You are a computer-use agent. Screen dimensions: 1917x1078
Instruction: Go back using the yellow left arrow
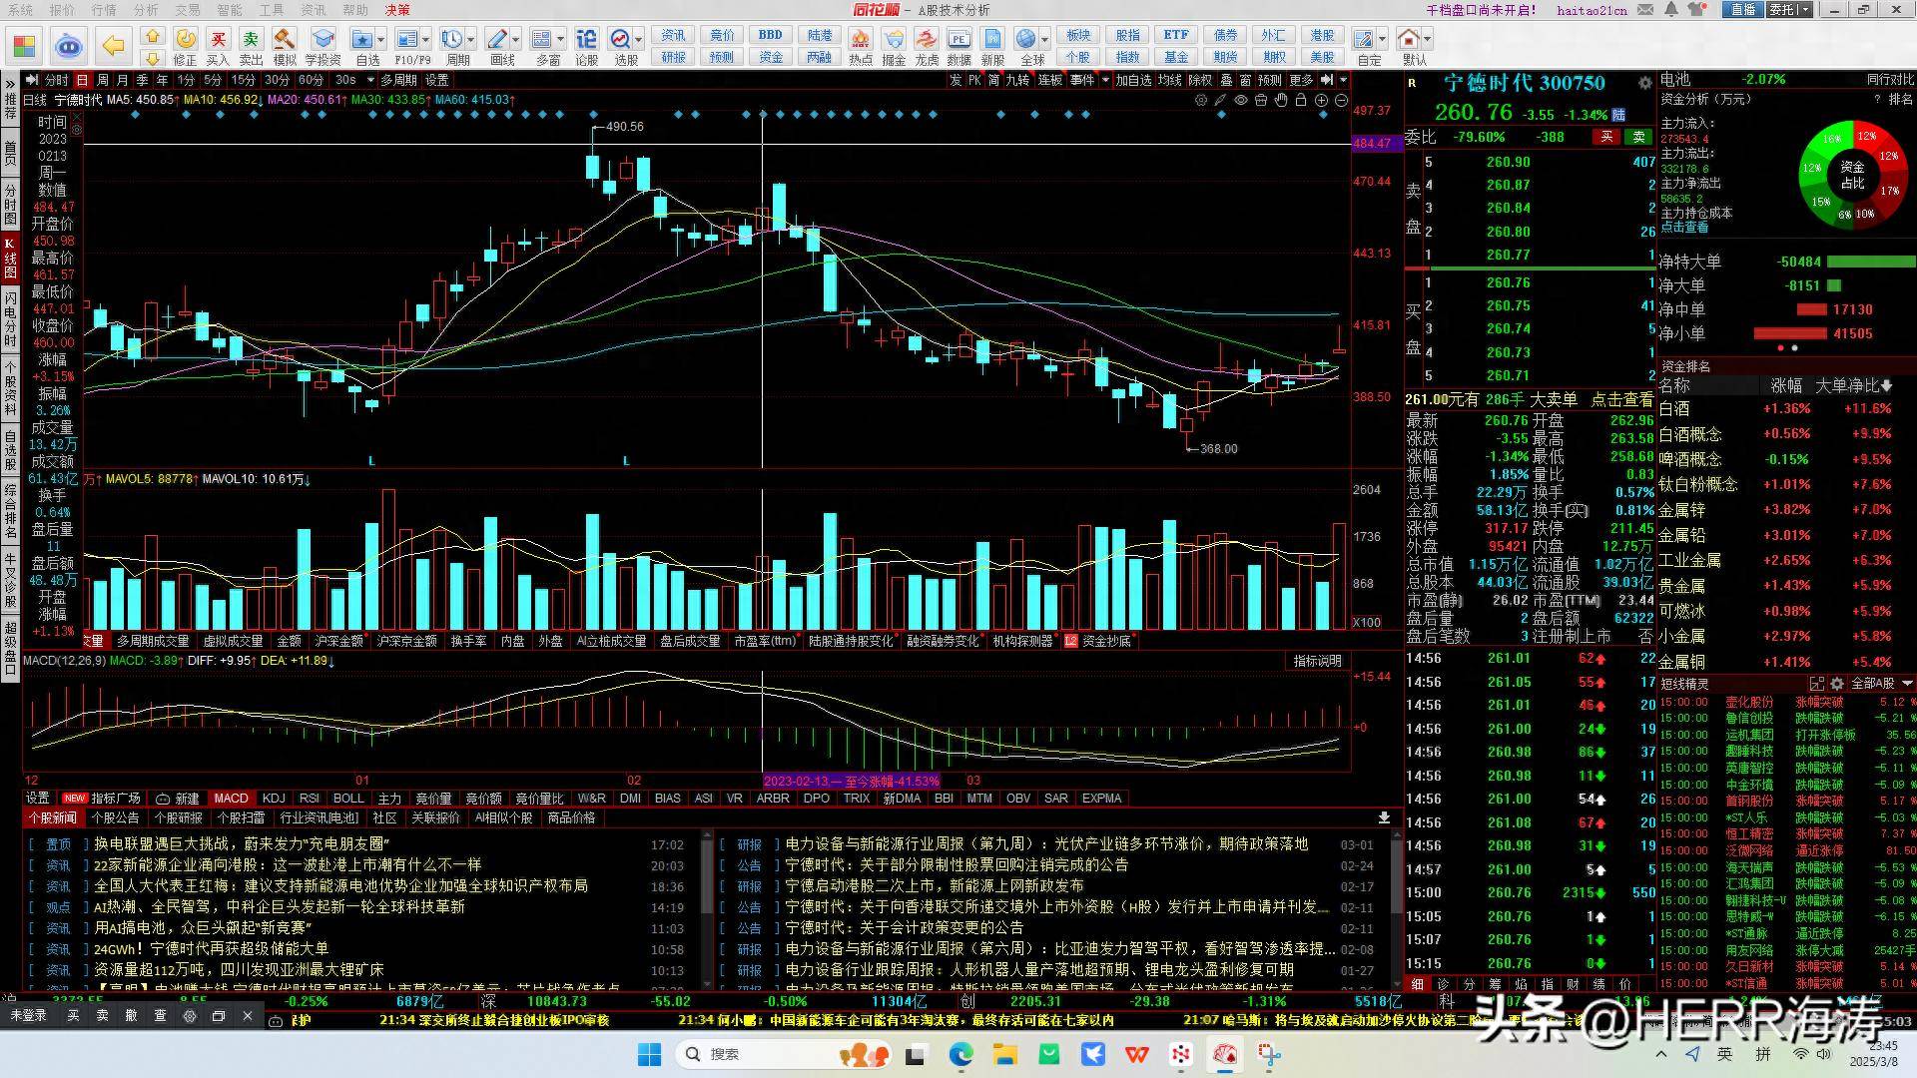coord(114,45)
